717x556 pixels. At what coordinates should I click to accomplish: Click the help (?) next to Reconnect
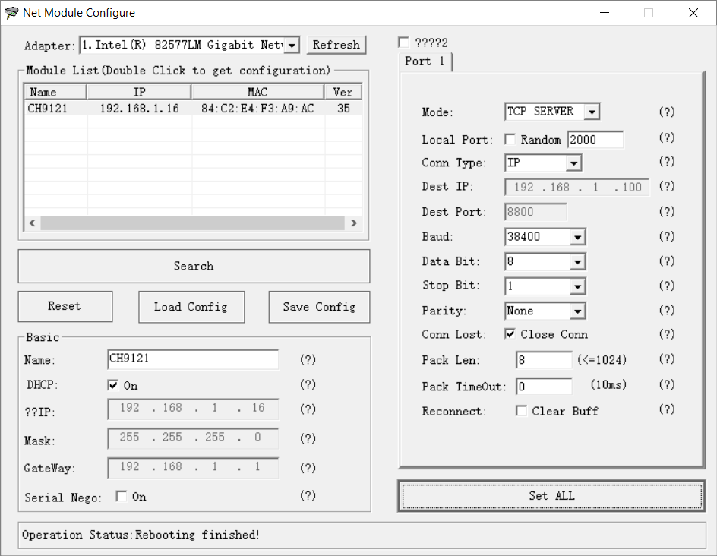pos(667,409)
